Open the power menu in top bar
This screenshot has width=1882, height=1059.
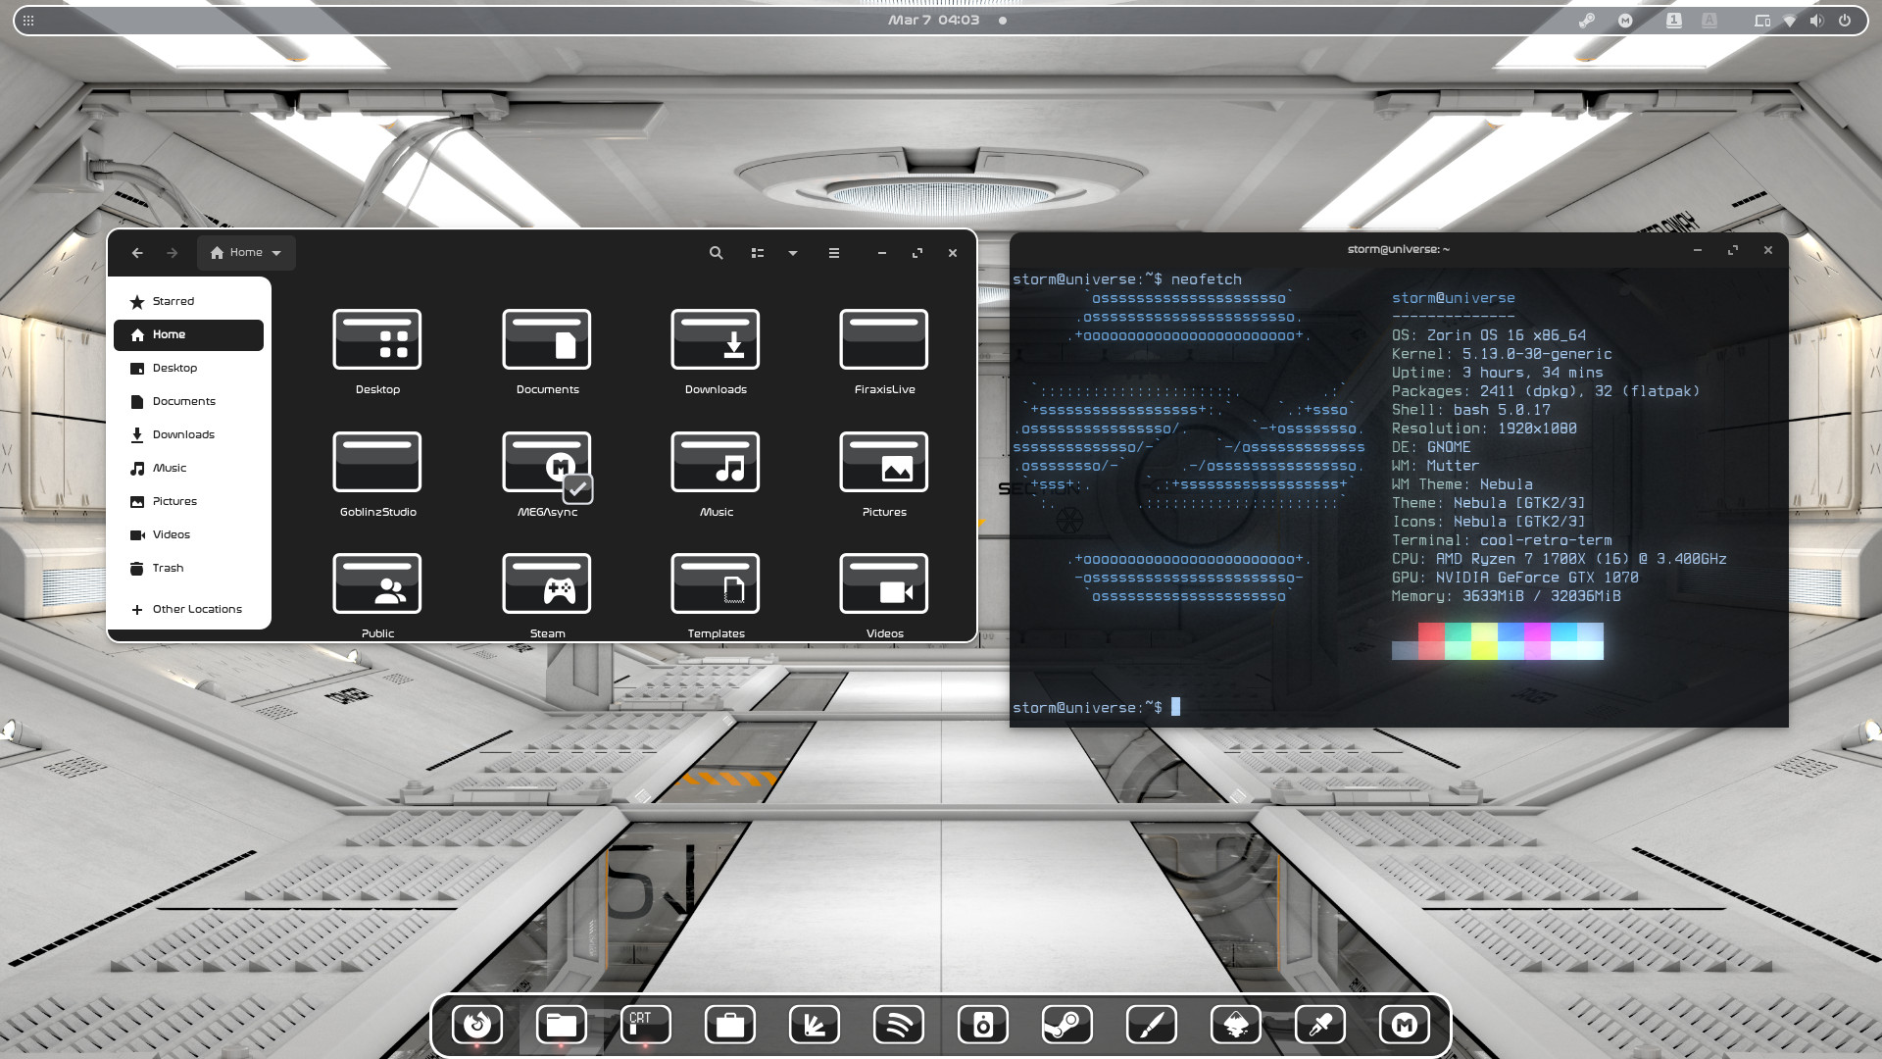tap(1845, 20)
